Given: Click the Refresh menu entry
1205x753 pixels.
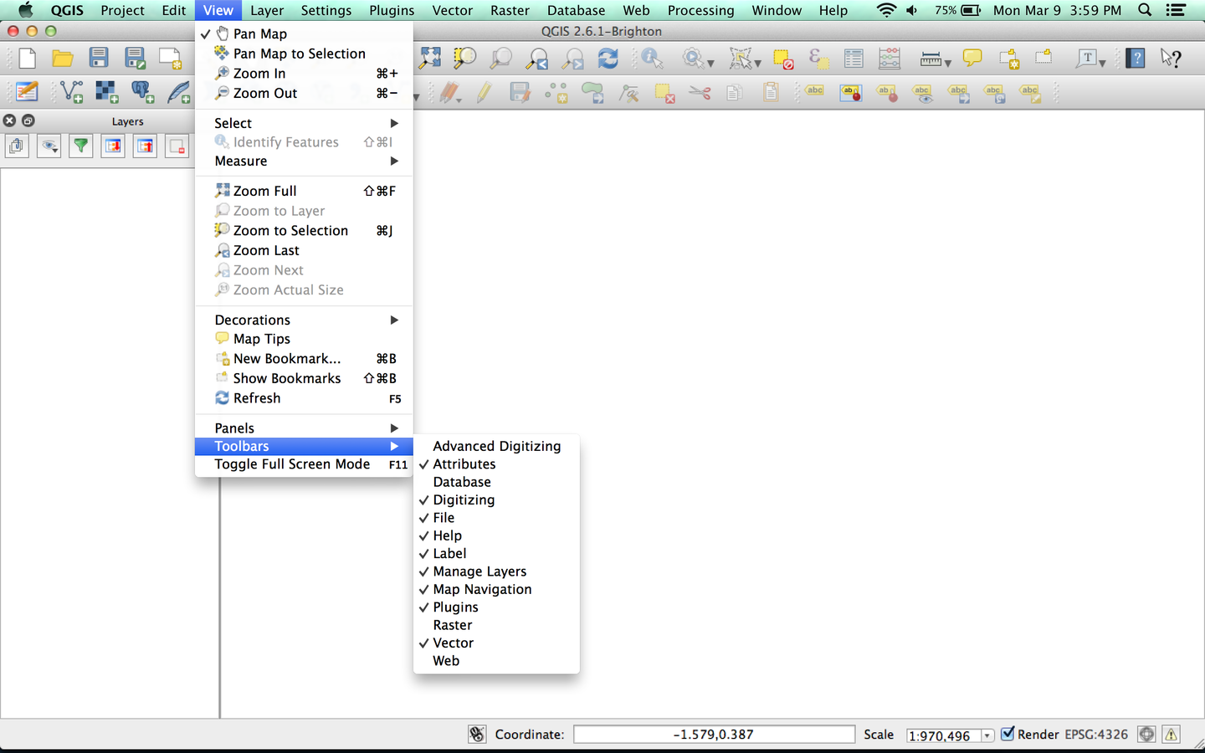Looking at the screenshot, I should click(304, 398).
